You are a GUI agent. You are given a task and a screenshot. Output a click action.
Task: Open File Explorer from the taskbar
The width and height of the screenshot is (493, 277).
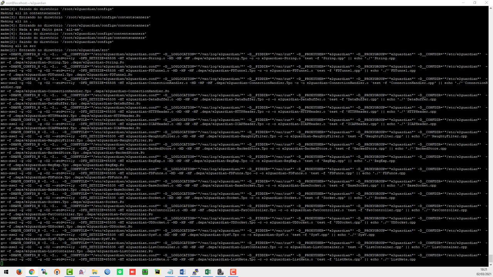pyautogui.click(x=94, y=272)
